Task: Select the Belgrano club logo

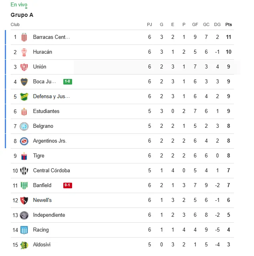Action: click(24, 126)
